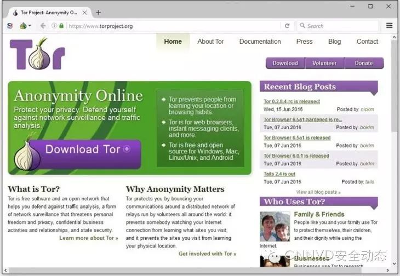
Task: Click the purple Volunteer button
Action: (x=324, y=63)
